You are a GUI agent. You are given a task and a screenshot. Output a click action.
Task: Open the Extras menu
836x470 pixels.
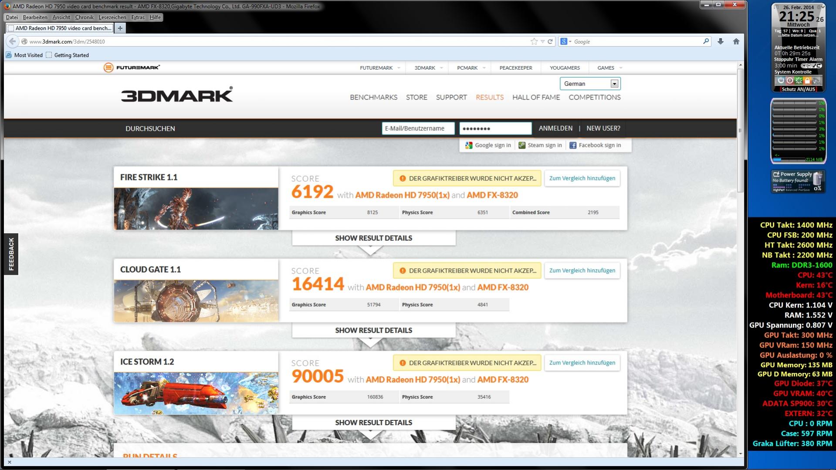(x=138, y=17)
